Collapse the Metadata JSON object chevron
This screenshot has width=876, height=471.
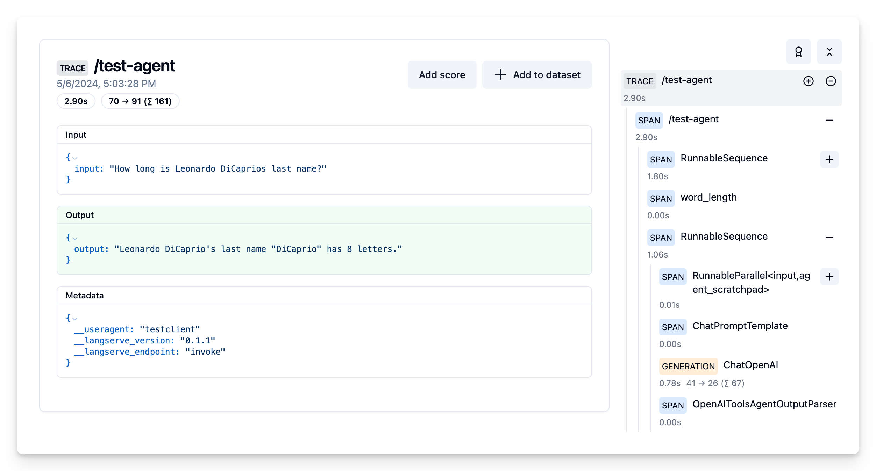[75, 319]
